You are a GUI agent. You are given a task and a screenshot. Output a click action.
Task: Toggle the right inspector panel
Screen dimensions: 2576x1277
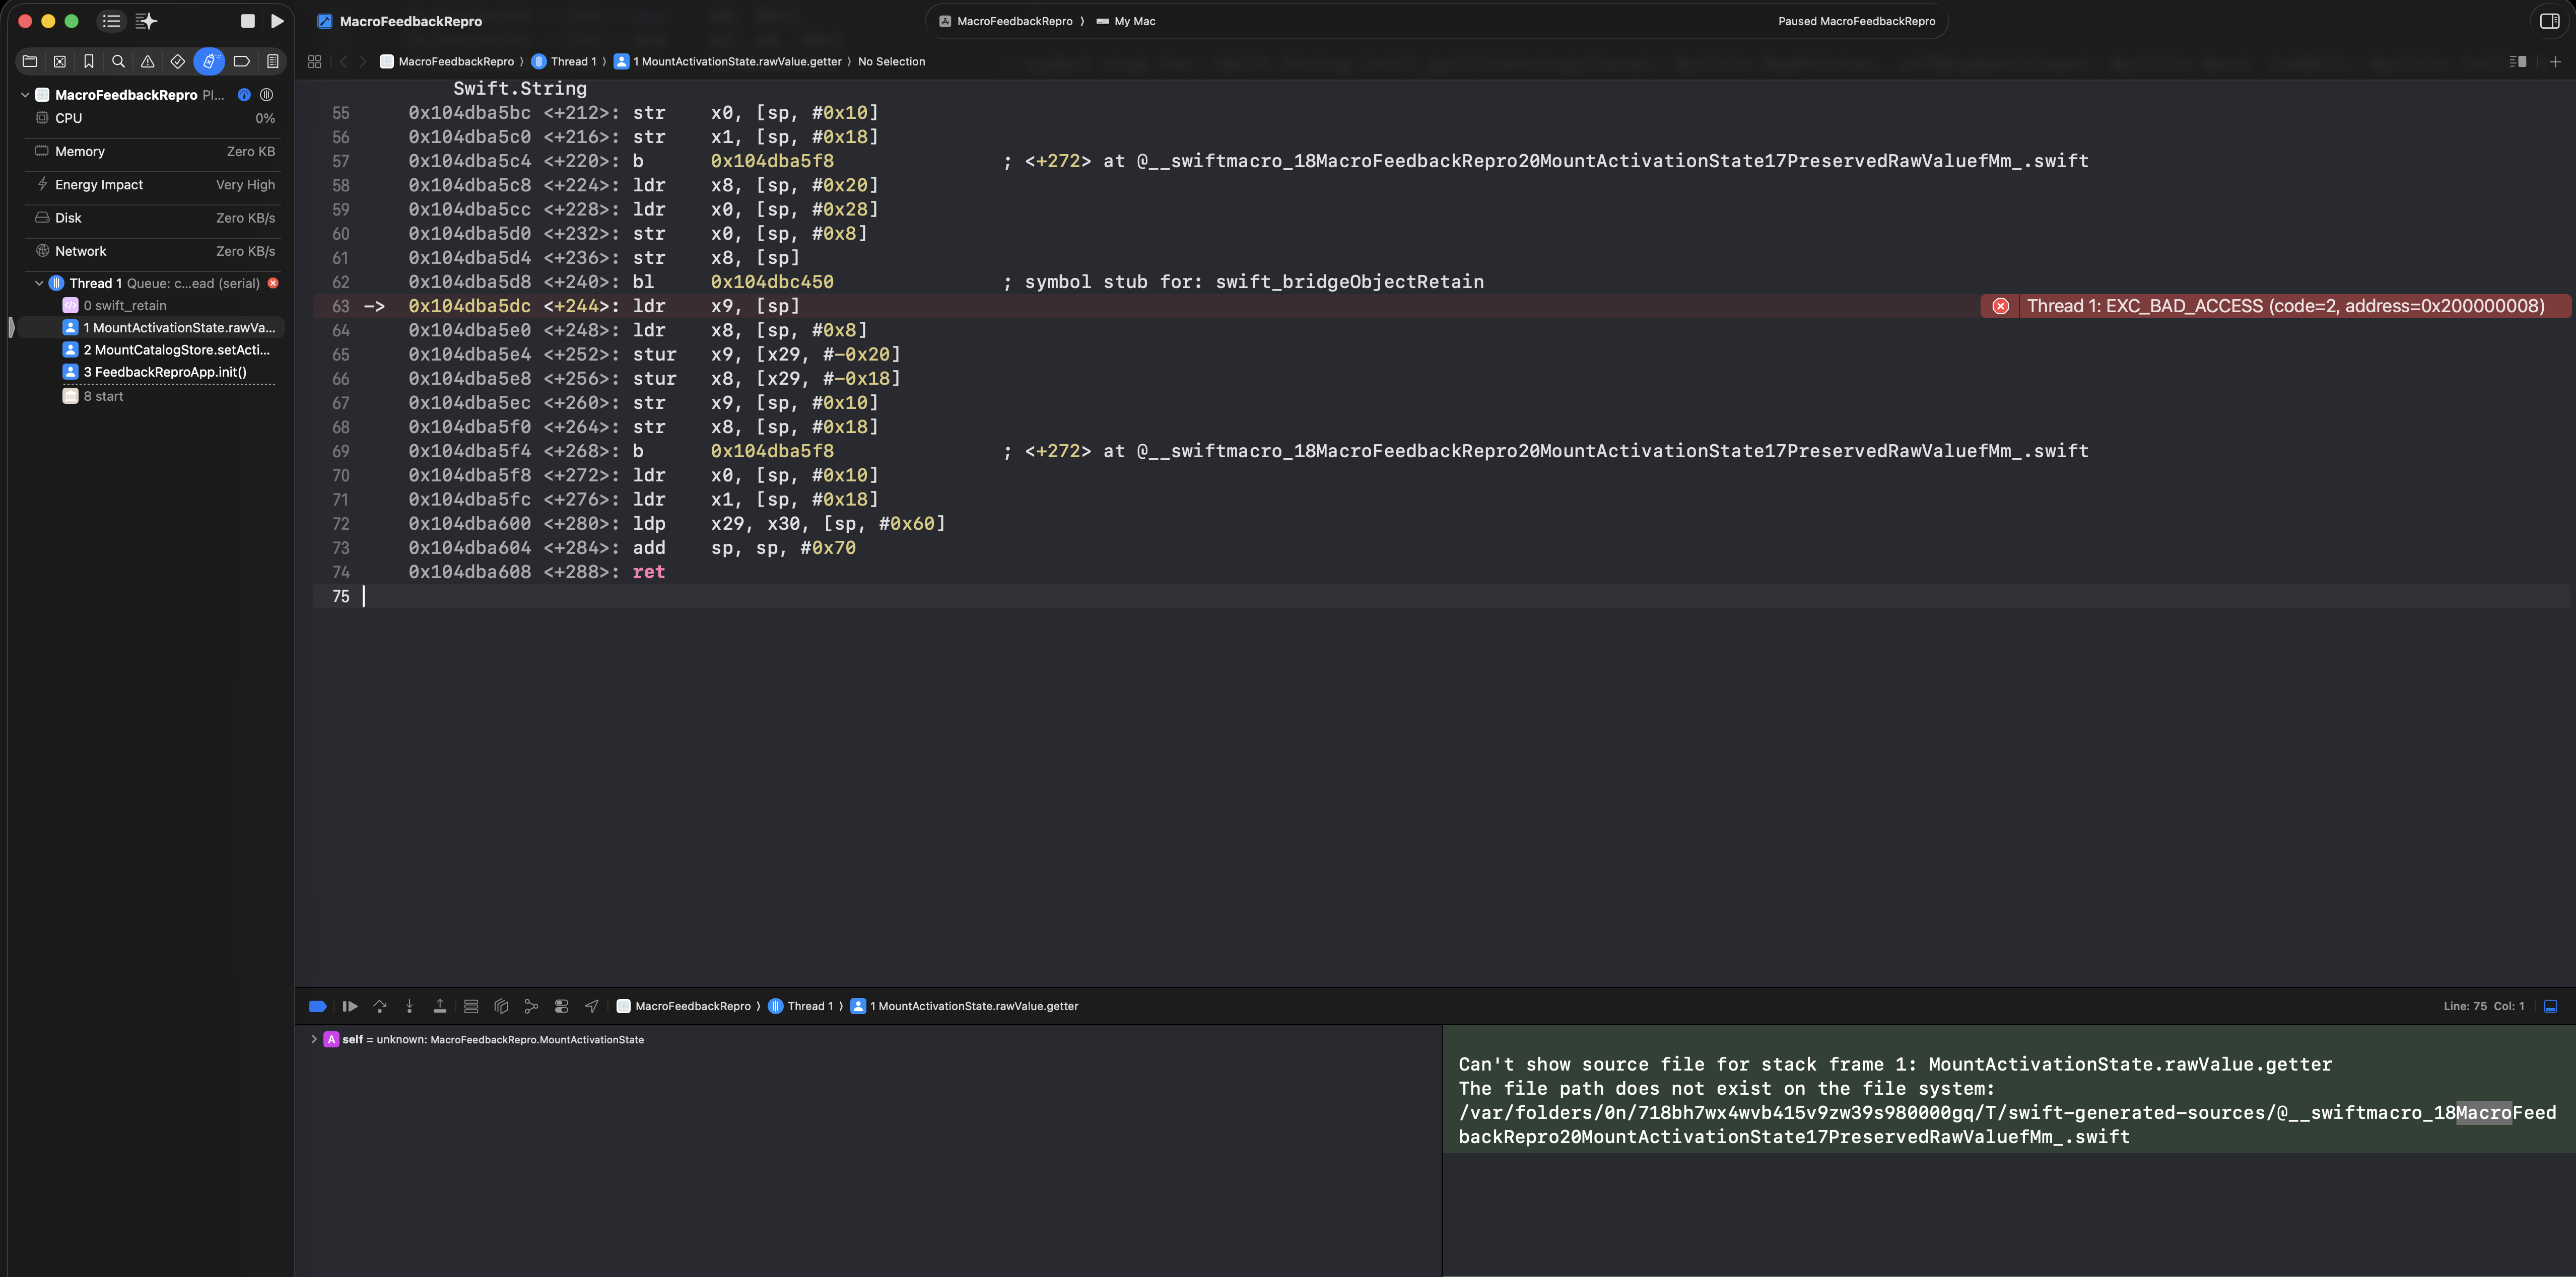point(2549,21)
